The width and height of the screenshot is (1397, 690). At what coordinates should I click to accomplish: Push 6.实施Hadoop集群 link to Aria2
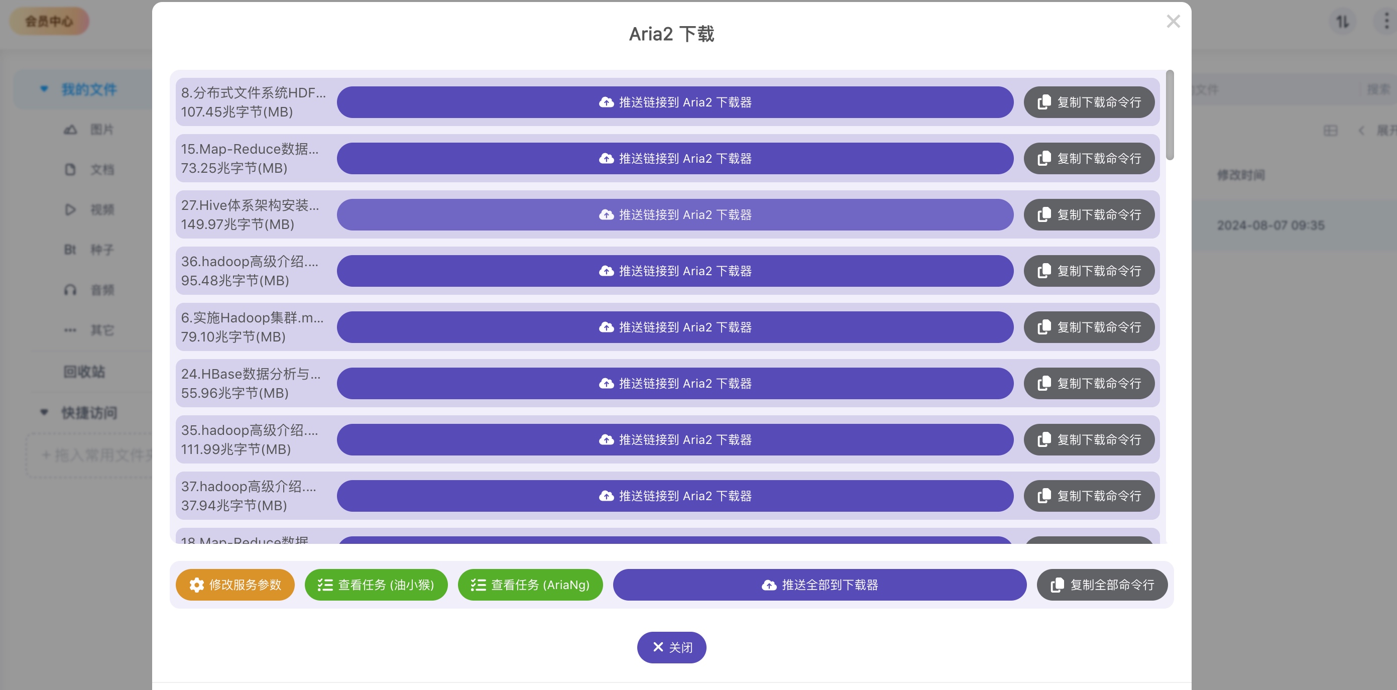pyautogui.click(x=674, y=327)
